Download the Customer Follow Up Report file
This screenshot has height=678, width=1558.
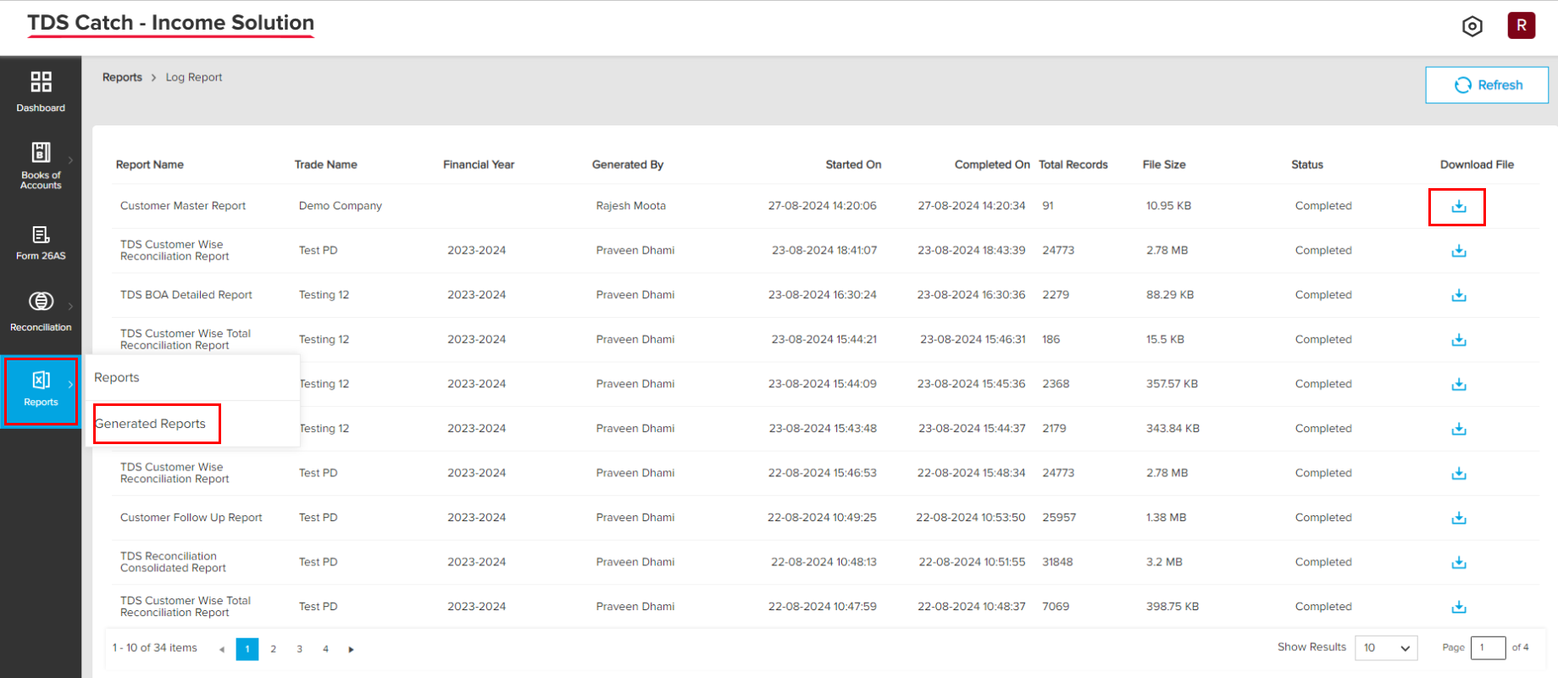[1459, 518]
